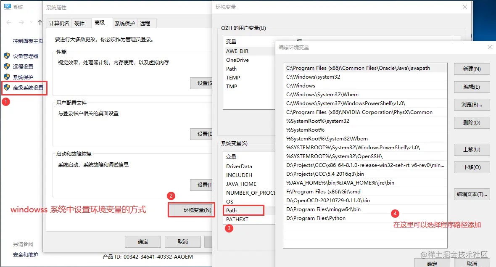Image resolution: width=496 pixels, height=267 pixels.
Task: Click 取消 in 编辑环境变量 dialog
Action: 472,263
